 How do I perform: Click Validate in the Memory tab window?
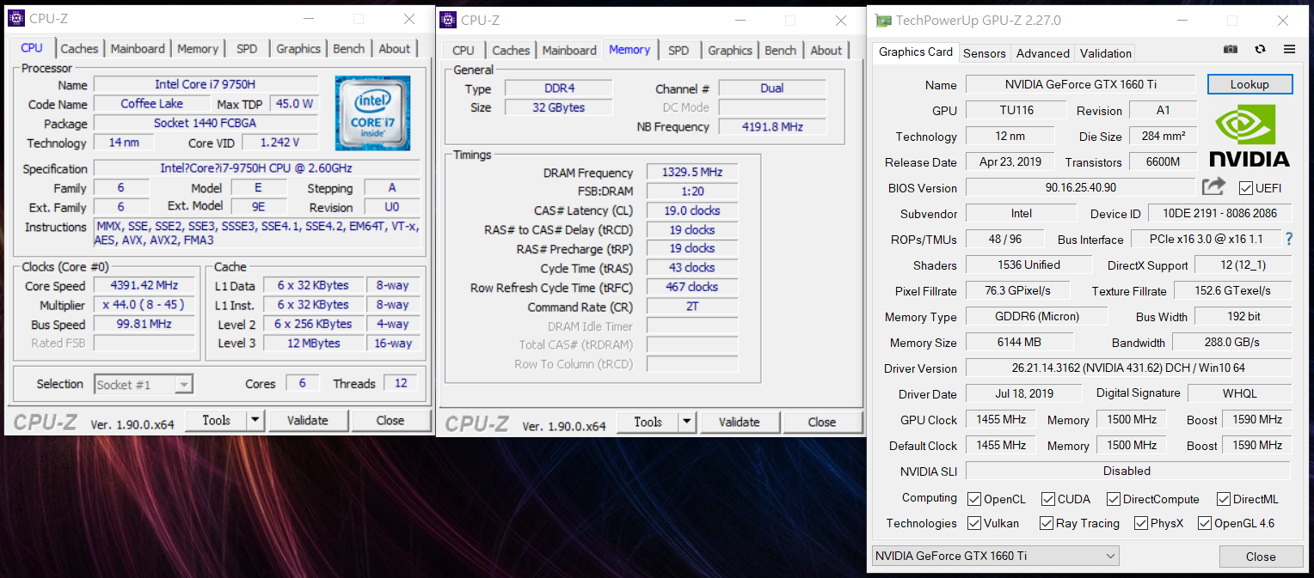(x=739, y=422)
